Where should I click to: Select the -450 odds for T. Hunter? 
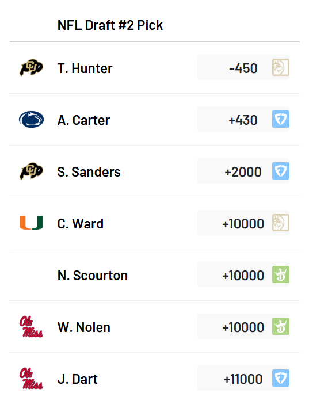(x=243, y=68)
